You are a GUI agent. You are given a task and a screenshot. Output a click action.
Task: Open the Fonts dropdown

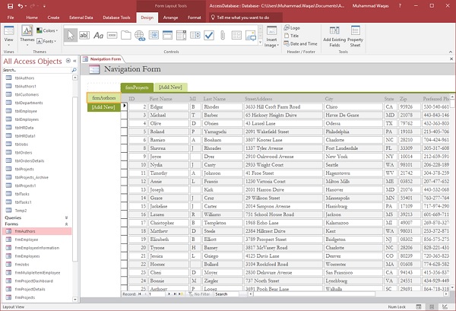coord(46,40)
